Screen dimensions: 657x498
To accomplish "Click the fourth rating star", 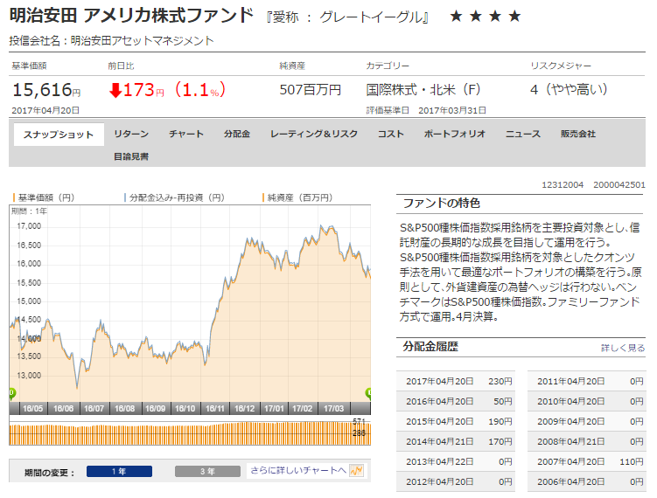I will pos(514,17).
